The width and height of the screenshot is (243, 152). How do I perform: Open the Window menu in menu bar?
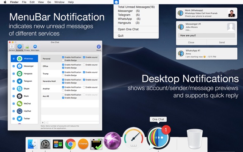pos(59,2)
